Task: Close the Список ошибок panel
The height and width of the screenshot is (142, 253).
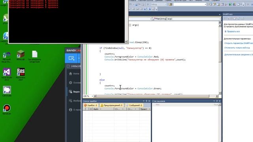Action: tap(149, 101)
